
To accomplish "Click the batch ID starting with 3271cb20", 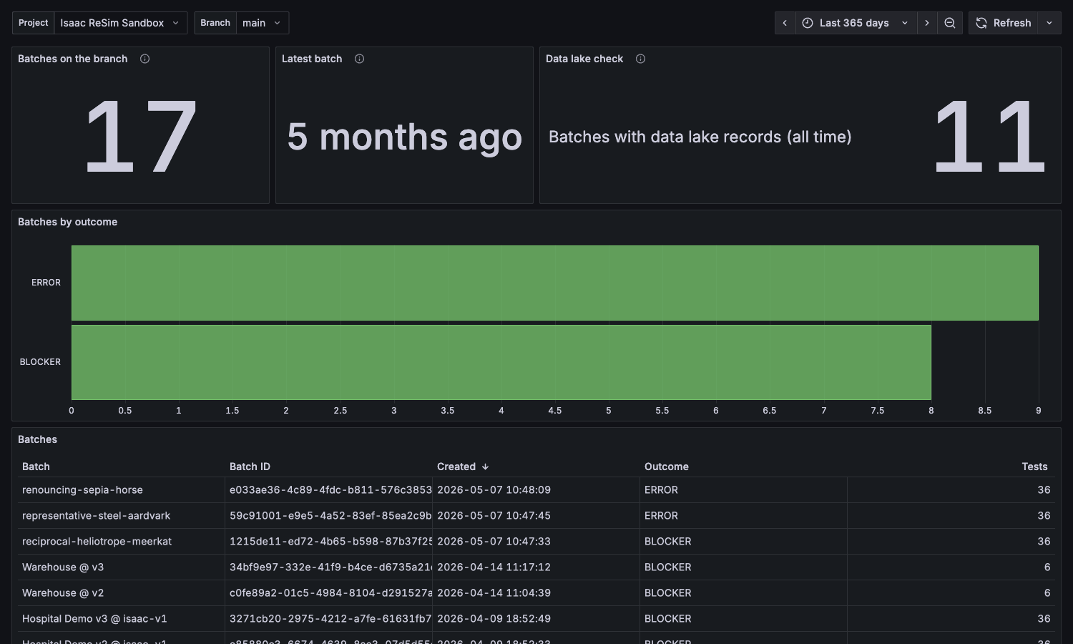I will [x=330, y=619].
